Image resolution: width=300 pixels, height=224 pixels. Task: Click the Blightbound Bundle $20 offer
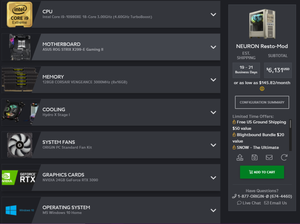[x=258, y=138]
